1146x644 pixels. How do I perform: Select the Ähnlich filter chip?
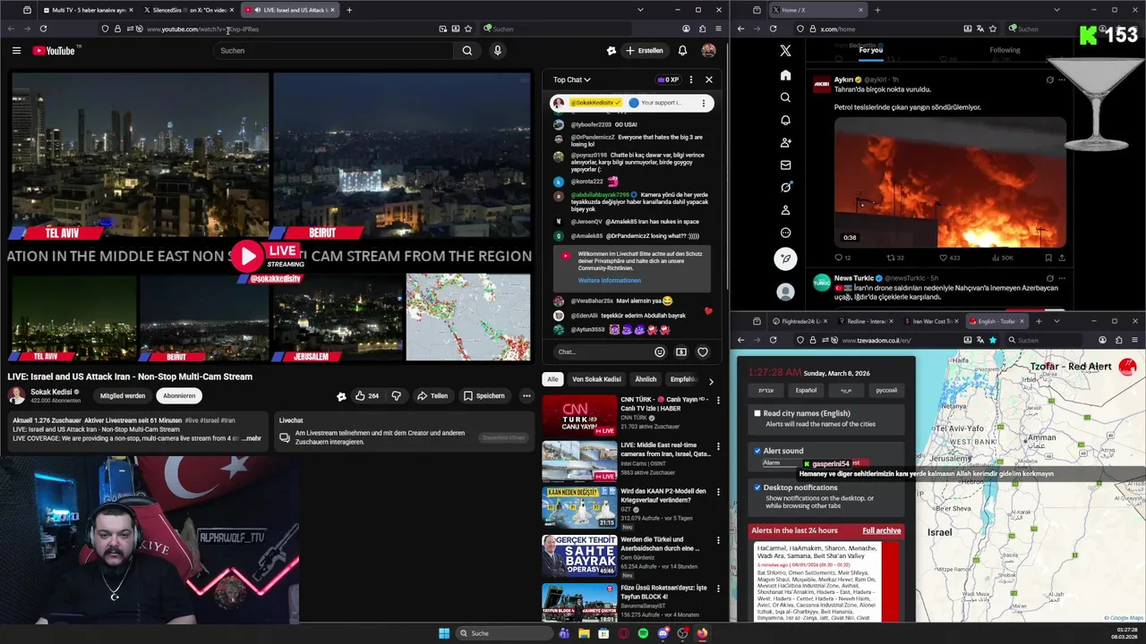click(646, 379)
